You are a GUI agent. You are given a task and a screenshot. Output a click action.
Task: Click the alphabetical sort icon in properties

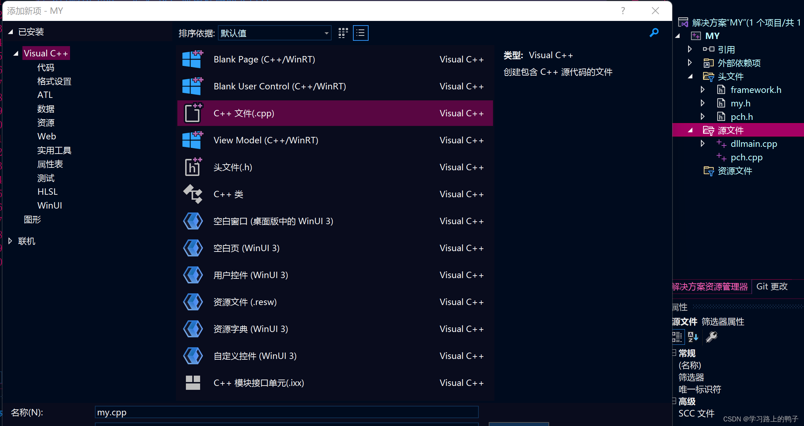[693, 337]
